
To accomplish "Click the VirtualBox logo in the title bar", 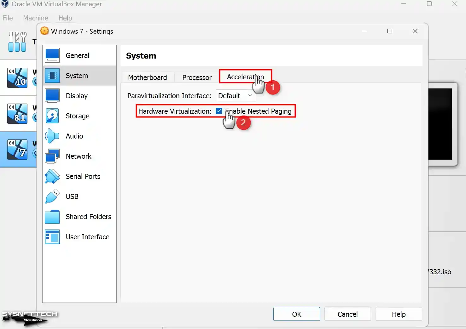I will point(5,4).
